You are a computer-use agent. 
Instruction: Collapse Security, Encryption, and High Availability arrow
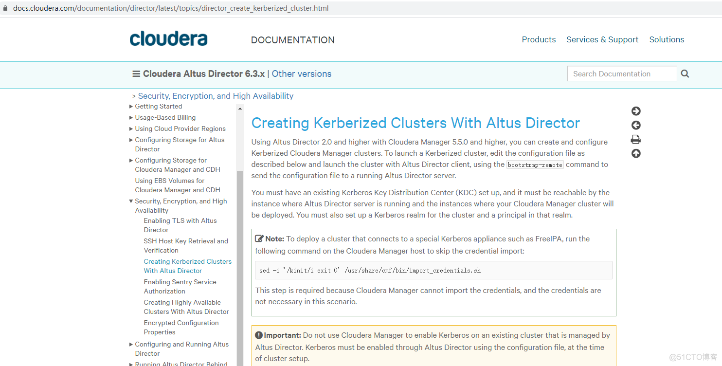tap(131, 201)
